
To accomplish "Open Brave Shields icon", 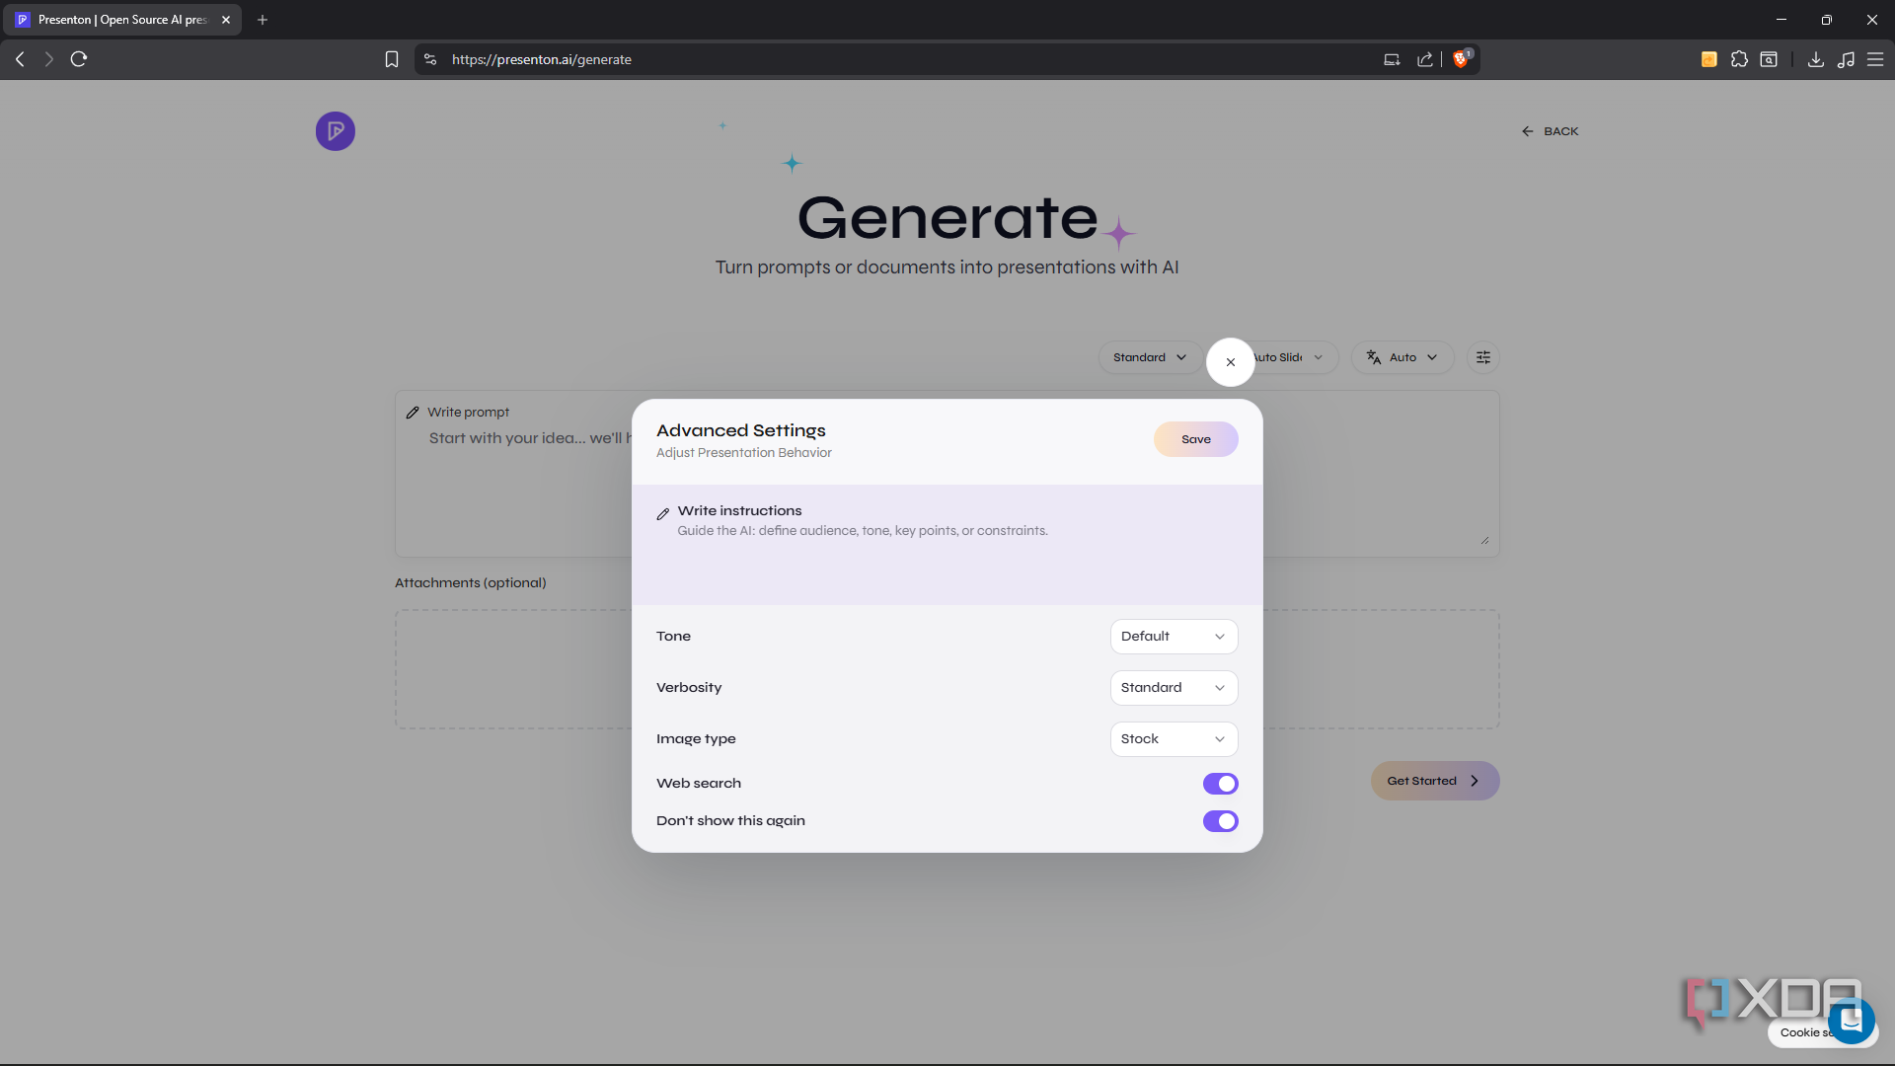I will [1462, 59].
